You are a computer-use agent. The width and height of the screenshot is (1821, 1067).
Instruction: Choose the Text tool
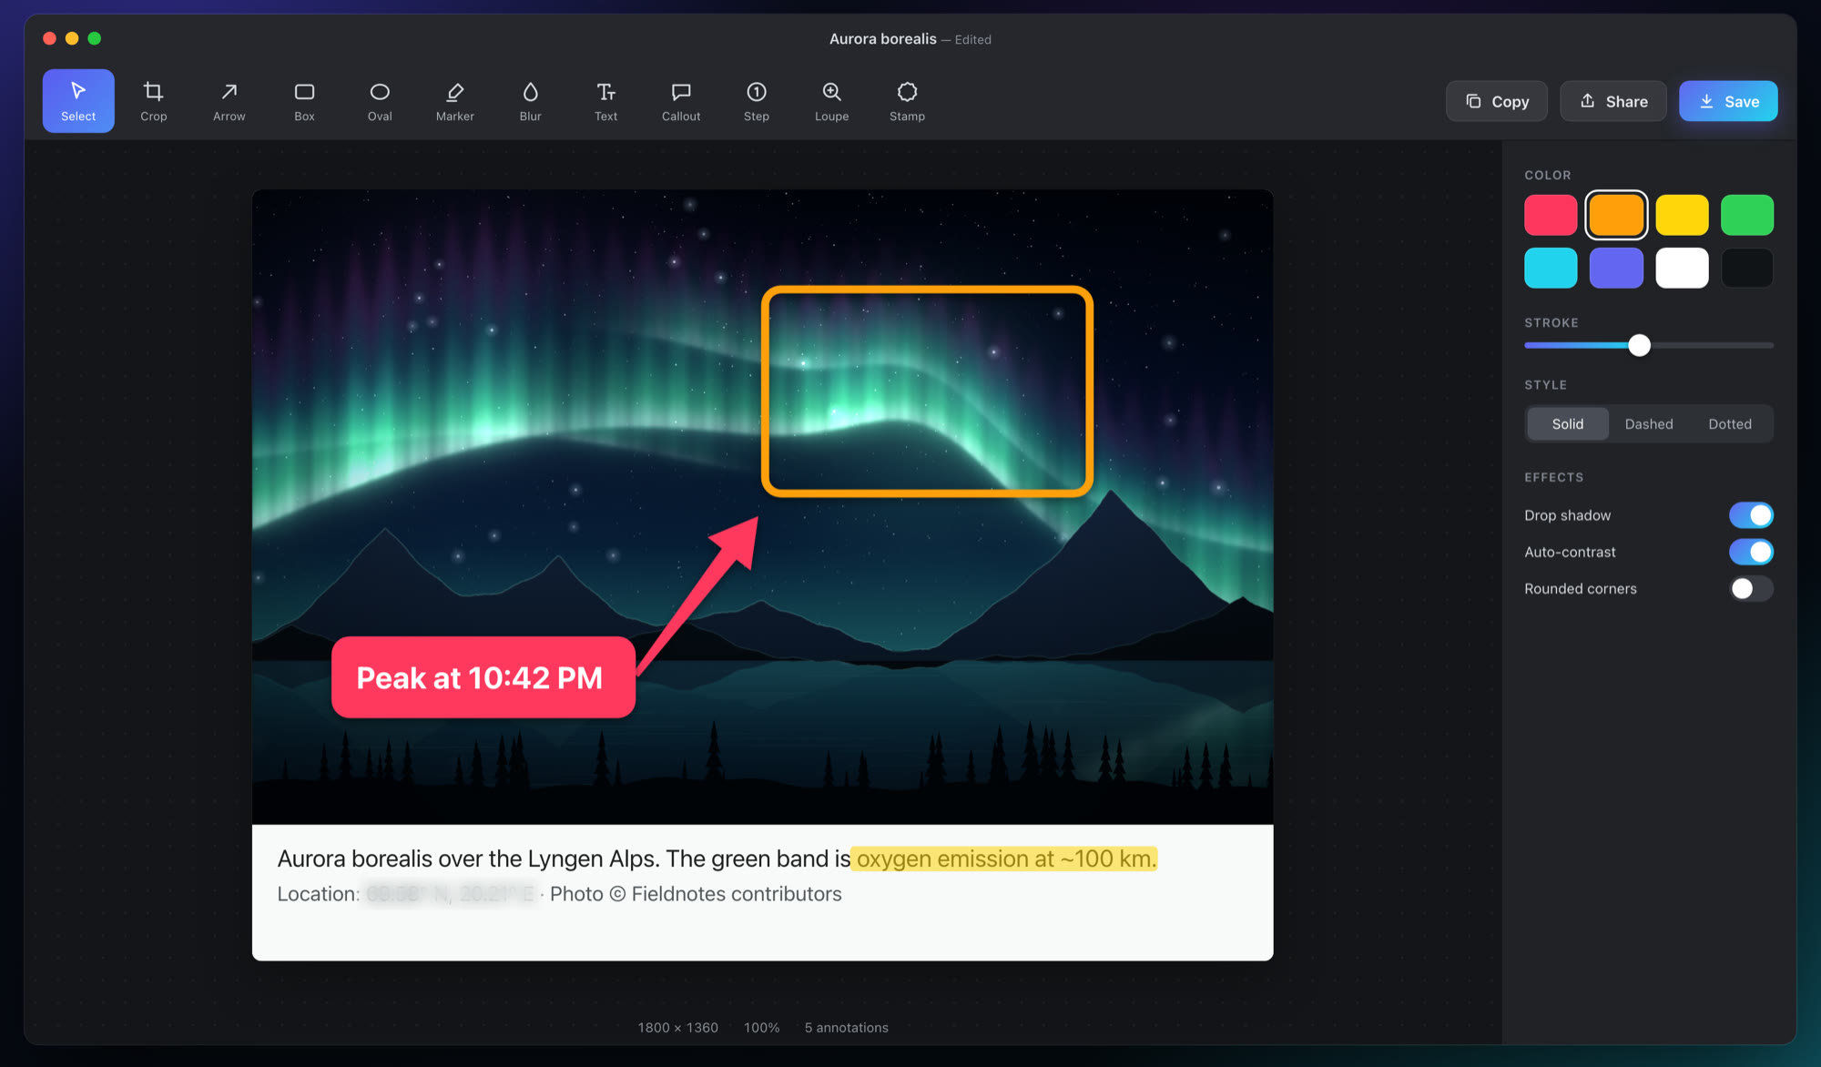tap(605, 101)
